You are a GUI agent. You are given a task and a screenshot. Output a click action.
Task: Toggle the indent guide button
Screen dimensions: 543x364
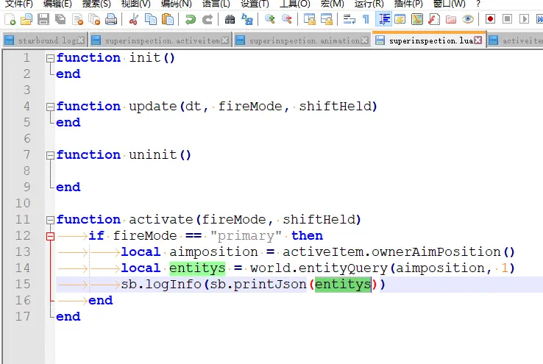383,19
